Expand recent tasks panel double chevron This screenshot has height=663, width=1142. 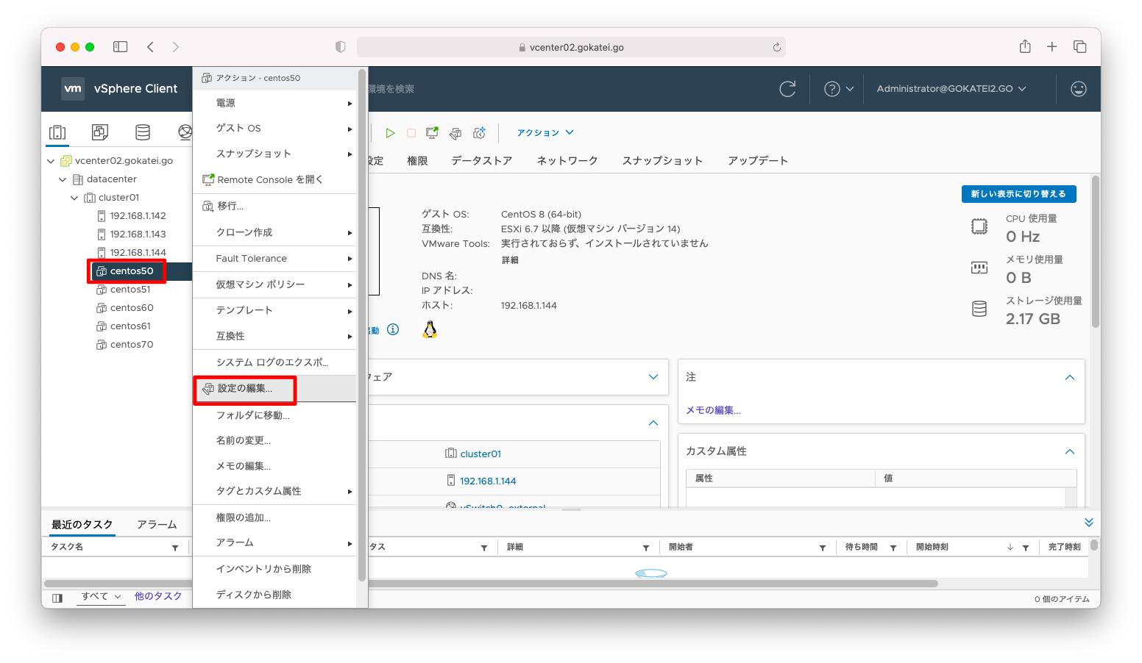tap(1089, 523)
